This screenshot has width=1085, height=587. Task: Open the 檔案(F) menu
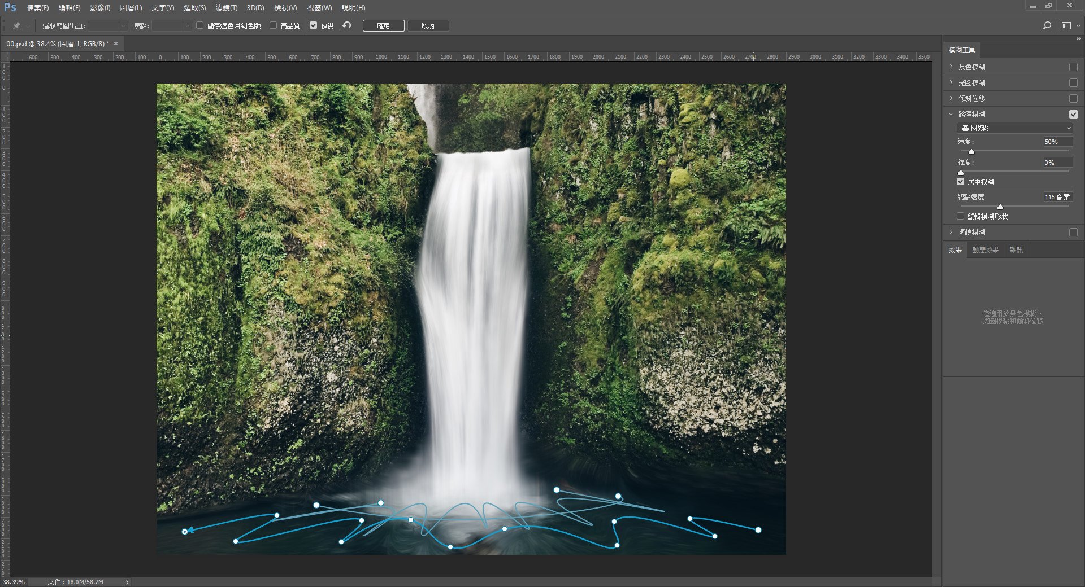click(38, 8)
